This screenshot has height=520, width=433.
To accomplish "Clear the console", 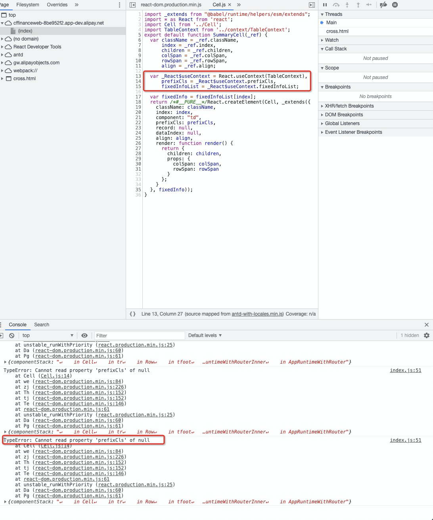I will pos(11,335).
